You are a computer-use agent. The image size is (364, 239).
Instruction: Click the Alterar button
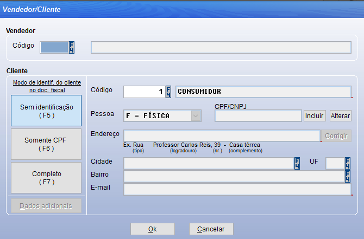(x=341, y=115)
